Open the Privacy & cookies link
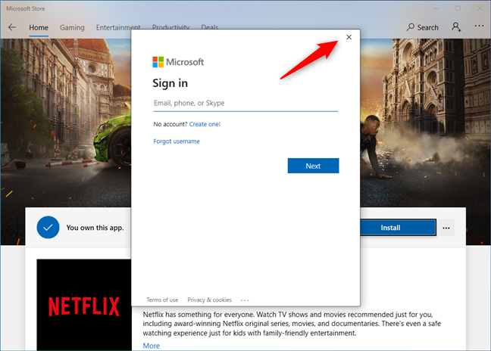Image resolution: width=491 pixels, height=351 pixels. [x=209, y=300]
